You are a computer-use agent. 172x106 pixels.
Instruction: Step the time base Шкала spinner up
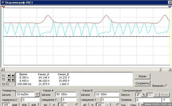tap(37, 93)
